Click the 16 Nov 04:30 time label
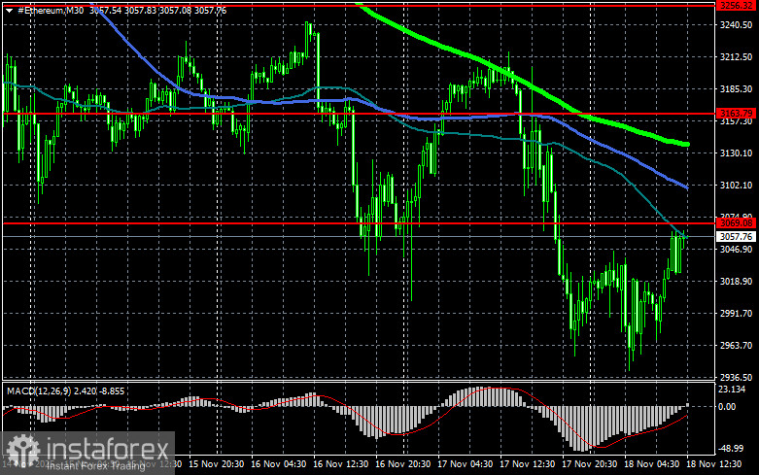Image resolution: width=759 pixels, height=475 pixels. click(278, 464)
